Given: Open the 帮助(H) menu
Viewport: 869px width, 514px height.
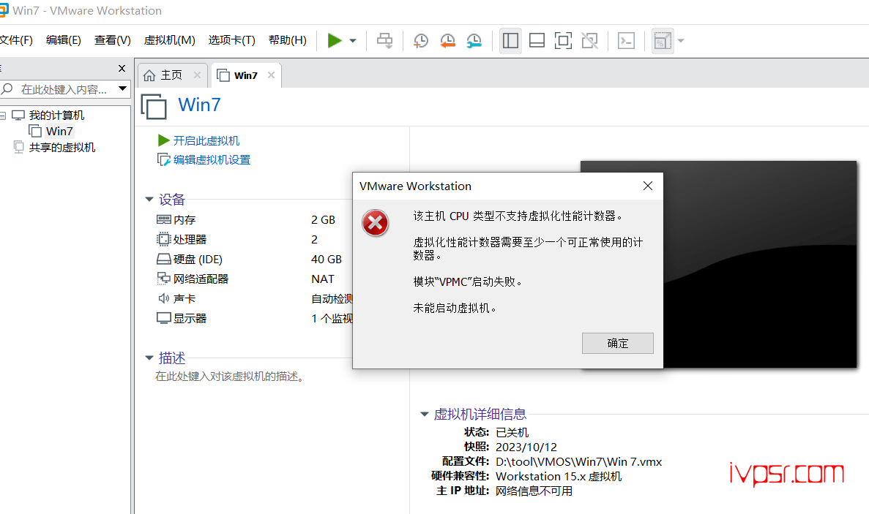Looking at the screenshot, I should tap(288, 39).
